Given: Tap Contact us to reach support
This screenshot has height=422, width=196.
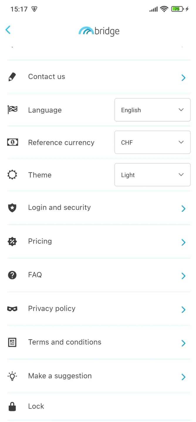Looking at the screenshot, I should tap(98, 77).
